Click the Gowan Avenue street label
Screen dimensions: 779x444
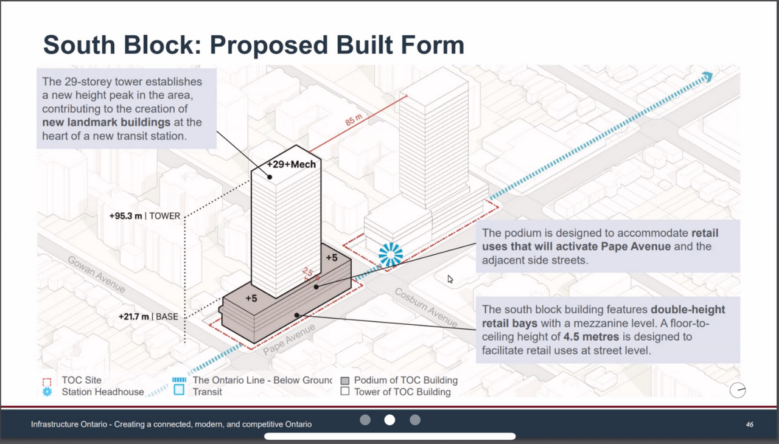(x=96, y=274)
